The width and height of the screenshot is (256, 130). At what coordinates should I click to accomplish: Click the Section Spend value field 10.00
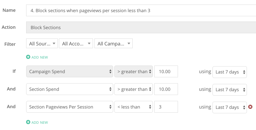pyautogui.click(x=166, y=89)
